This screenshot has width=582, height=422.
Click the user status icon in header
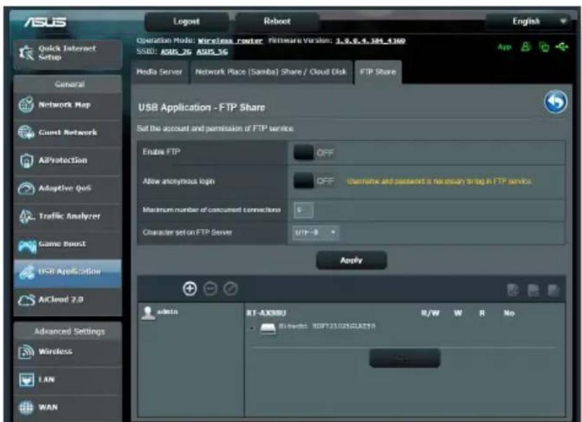525,47
